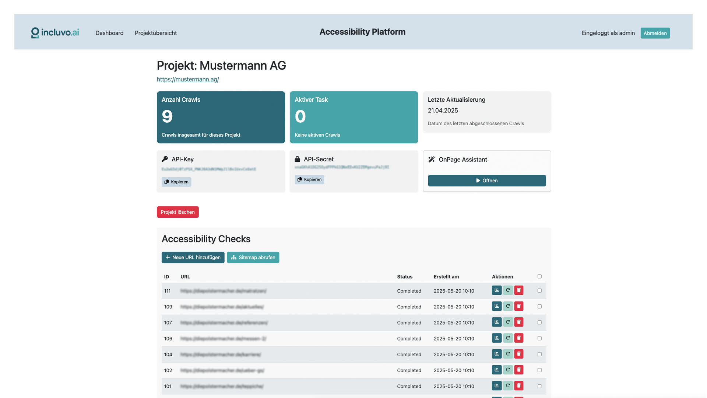
Task: Click the magic wand icon beside OnPage Assistant
Action: pyautogui.click(x=431, y=159)
